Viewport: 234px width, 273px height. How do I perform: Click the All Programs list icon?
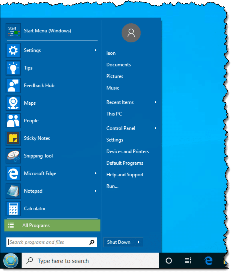[x=11, y=225]
